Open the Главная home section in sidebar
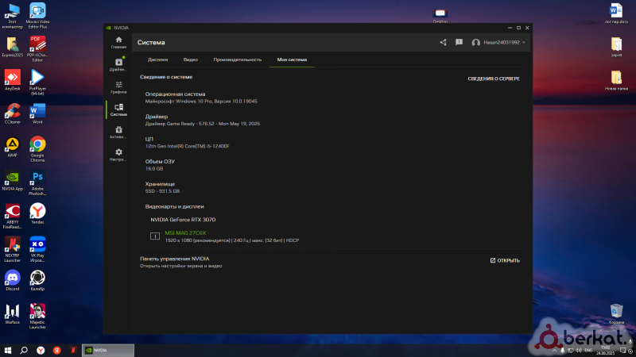 click(x=118, y=41)
